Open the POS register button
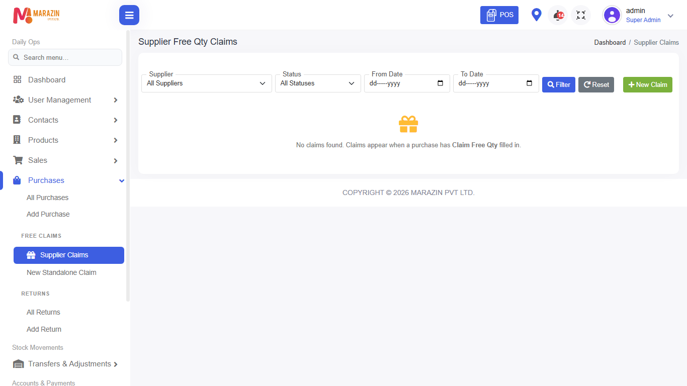 (x=499, y=15)
